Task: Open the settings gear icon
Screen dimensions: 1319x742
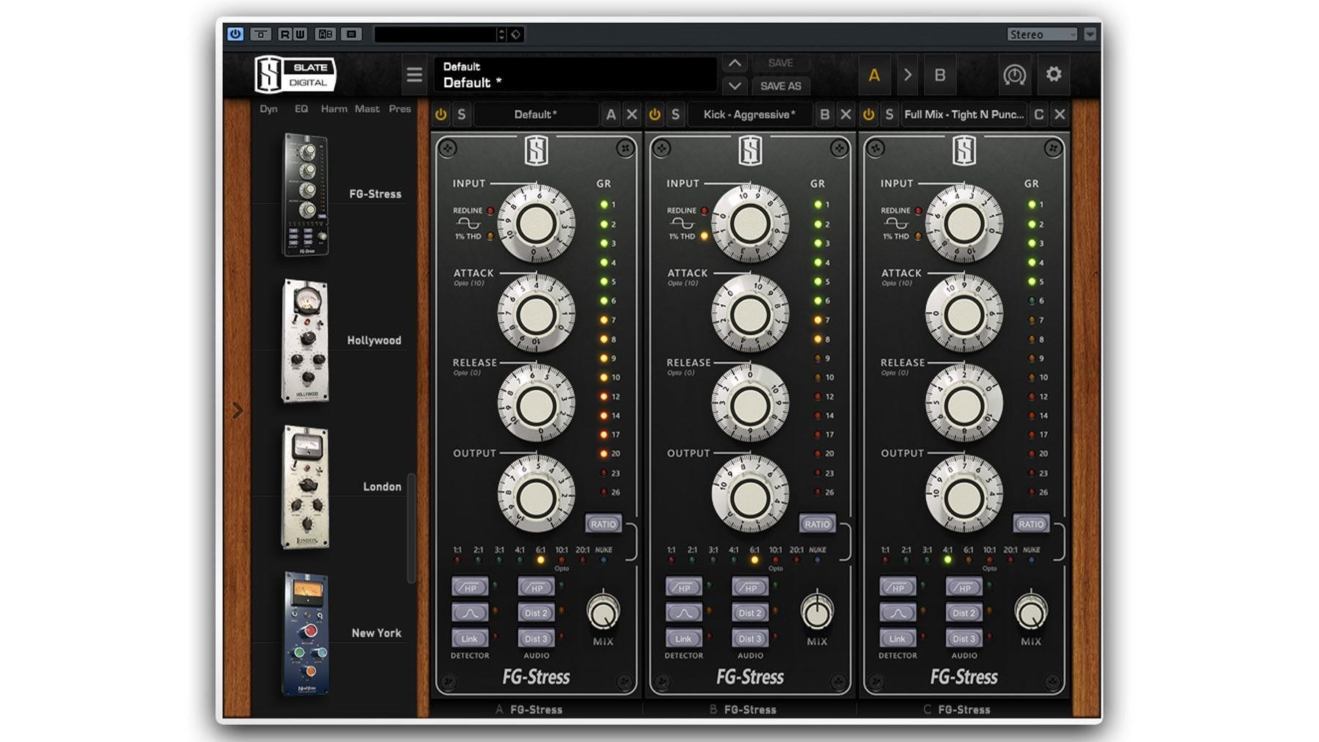Action: pos(1054,74)
